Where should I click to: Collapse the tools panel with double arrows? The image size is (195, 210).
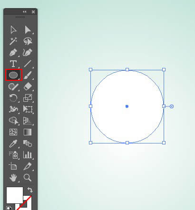25,12
